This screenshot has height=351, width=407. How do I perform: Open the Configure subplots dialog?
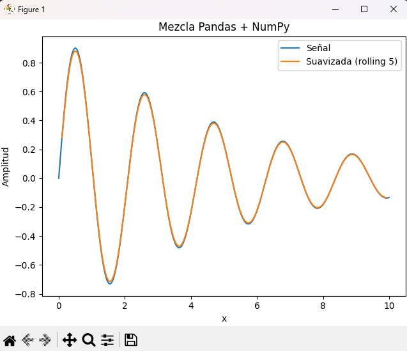tap(107, 340)
